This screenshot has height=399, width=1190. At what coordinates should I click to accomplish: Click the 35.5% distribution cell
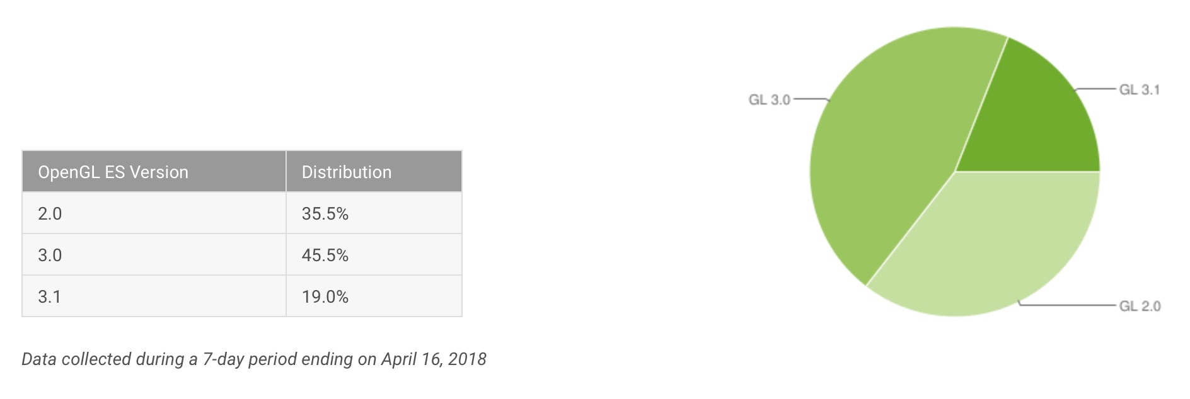[374, 213]
